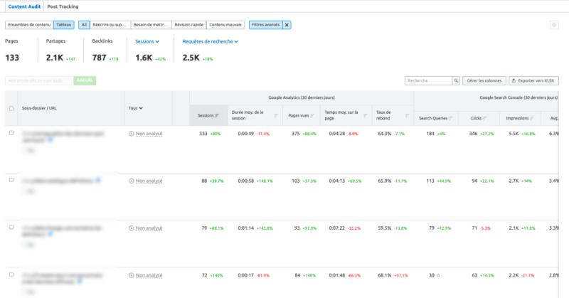The image size is (569, 298).
Task: Sort by Pages vues icon
Action: point(312,116)
